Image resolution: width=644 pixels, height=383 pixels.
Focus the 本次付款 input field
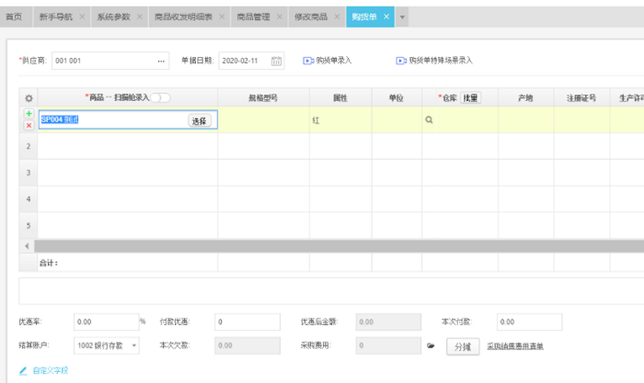[x=529, y=321]
